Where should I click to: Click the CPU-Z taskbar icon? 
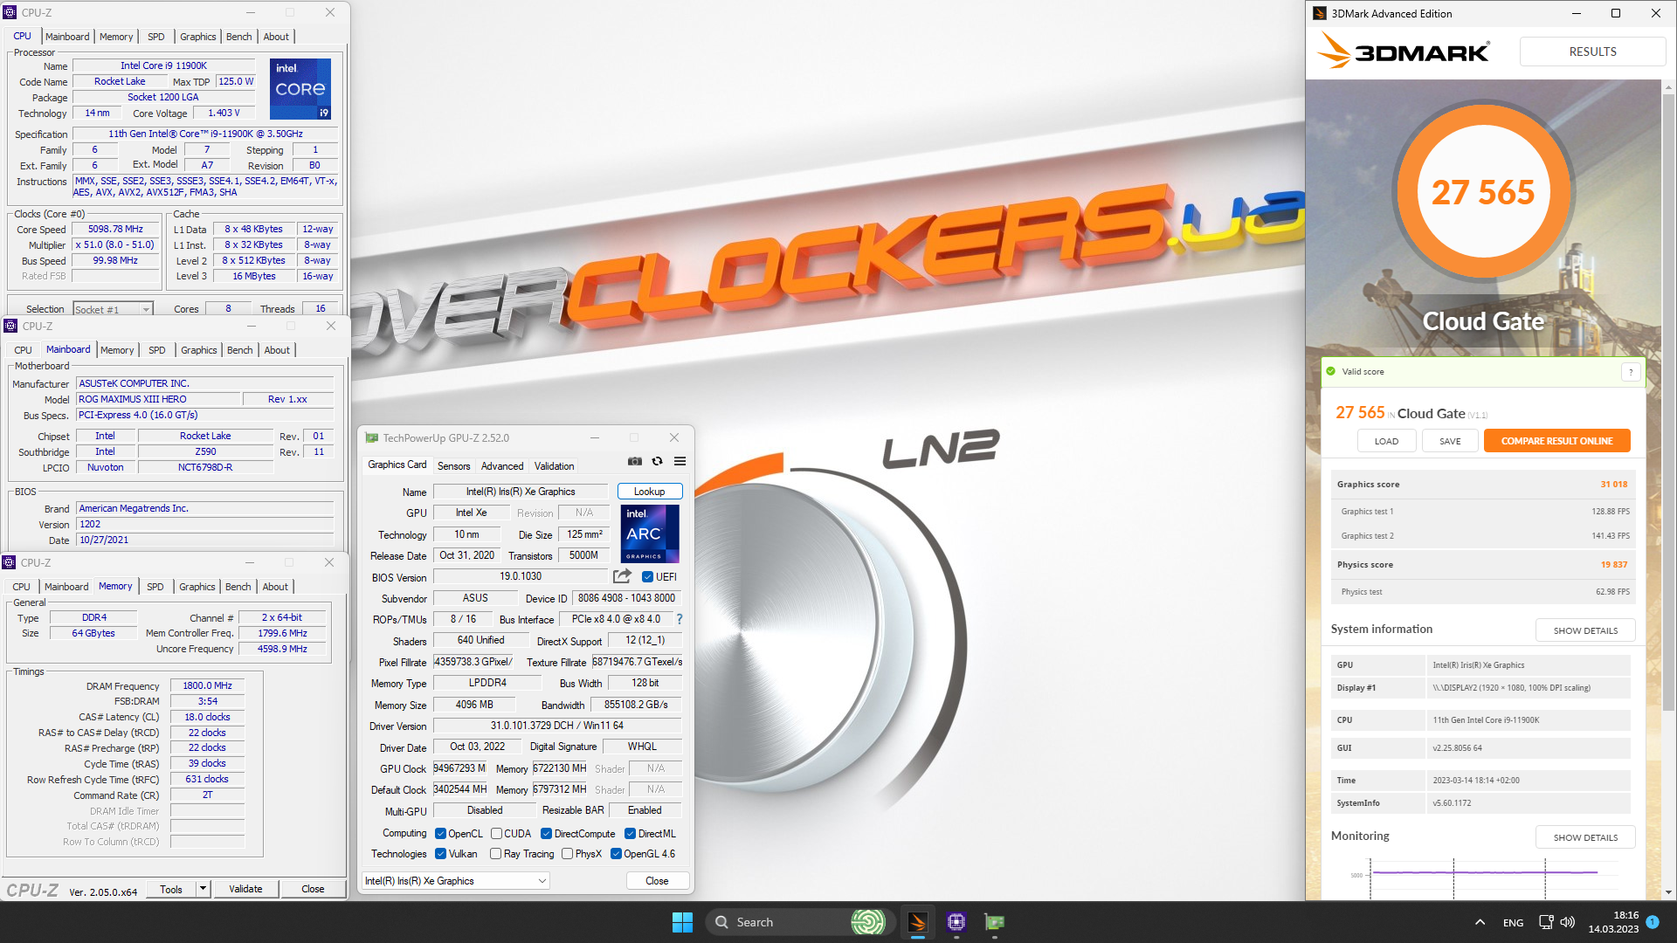[x=956, y=922]
